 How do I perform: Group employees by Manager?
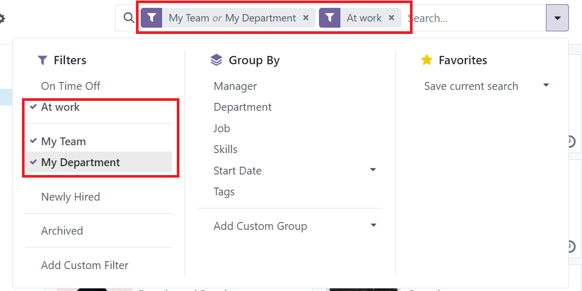[235, 86]
